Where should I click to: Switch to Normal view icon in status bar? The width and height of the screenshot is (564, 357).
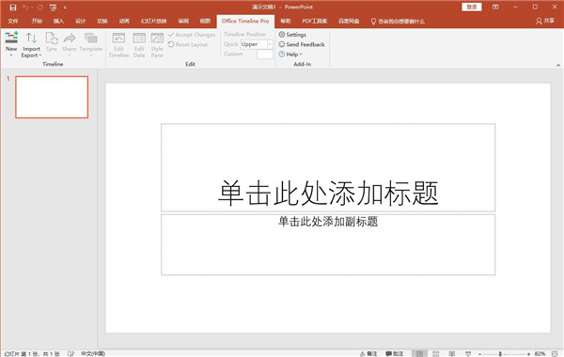[x=420, y=354]
